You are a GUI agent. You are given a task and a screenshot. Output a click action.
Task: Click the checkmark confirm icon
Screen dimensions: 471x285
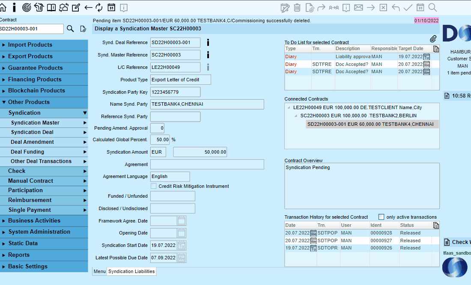pyautogui.click(x=408, y=8)
